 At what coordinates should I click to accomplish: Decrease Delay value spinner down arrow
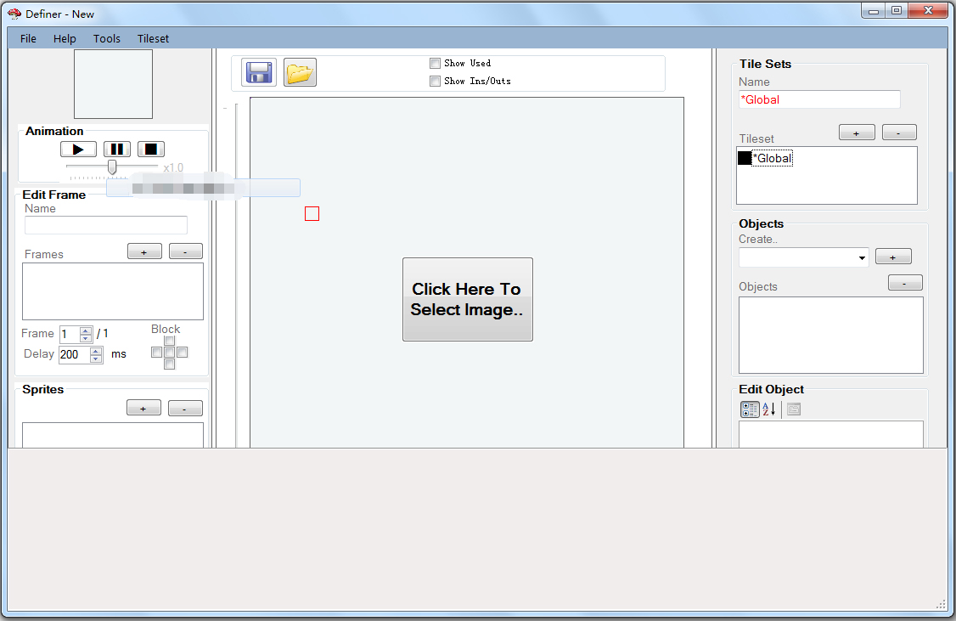click(x=96, y=358)
